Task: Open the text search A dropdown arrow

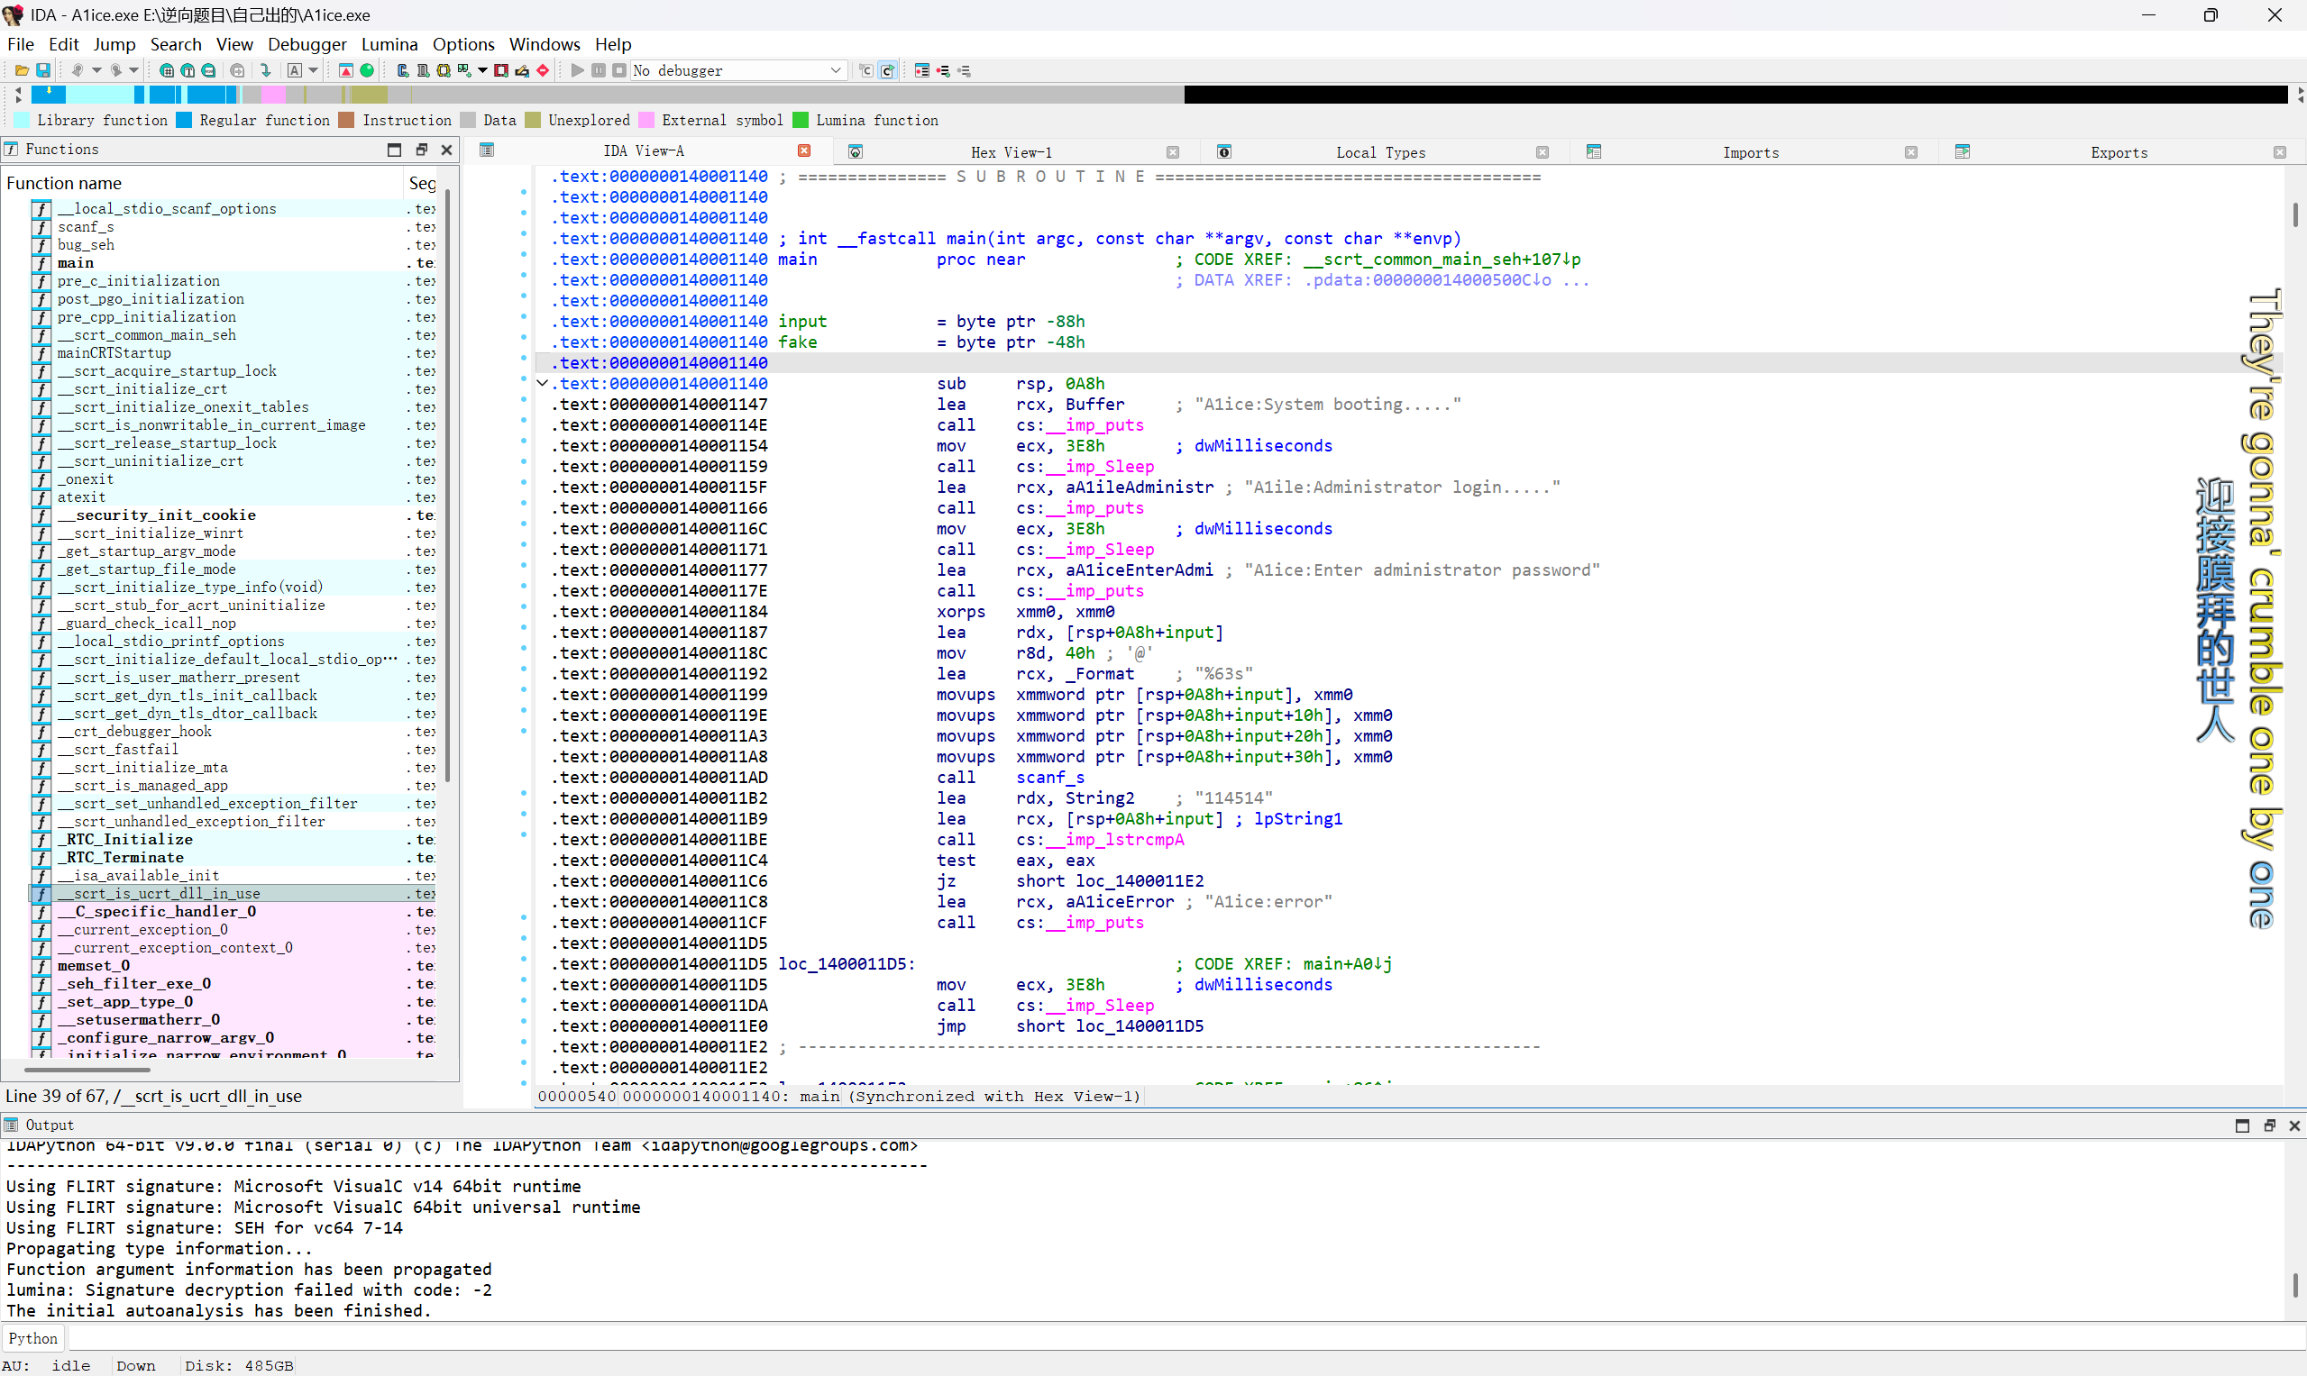Action: (314, 70)
